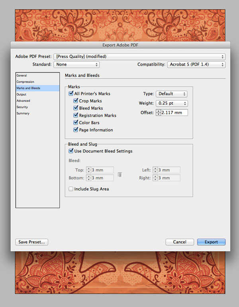Toggle Bleed Marks checkbox
Screen dimensions: 239x307
(x=76, y=108)
